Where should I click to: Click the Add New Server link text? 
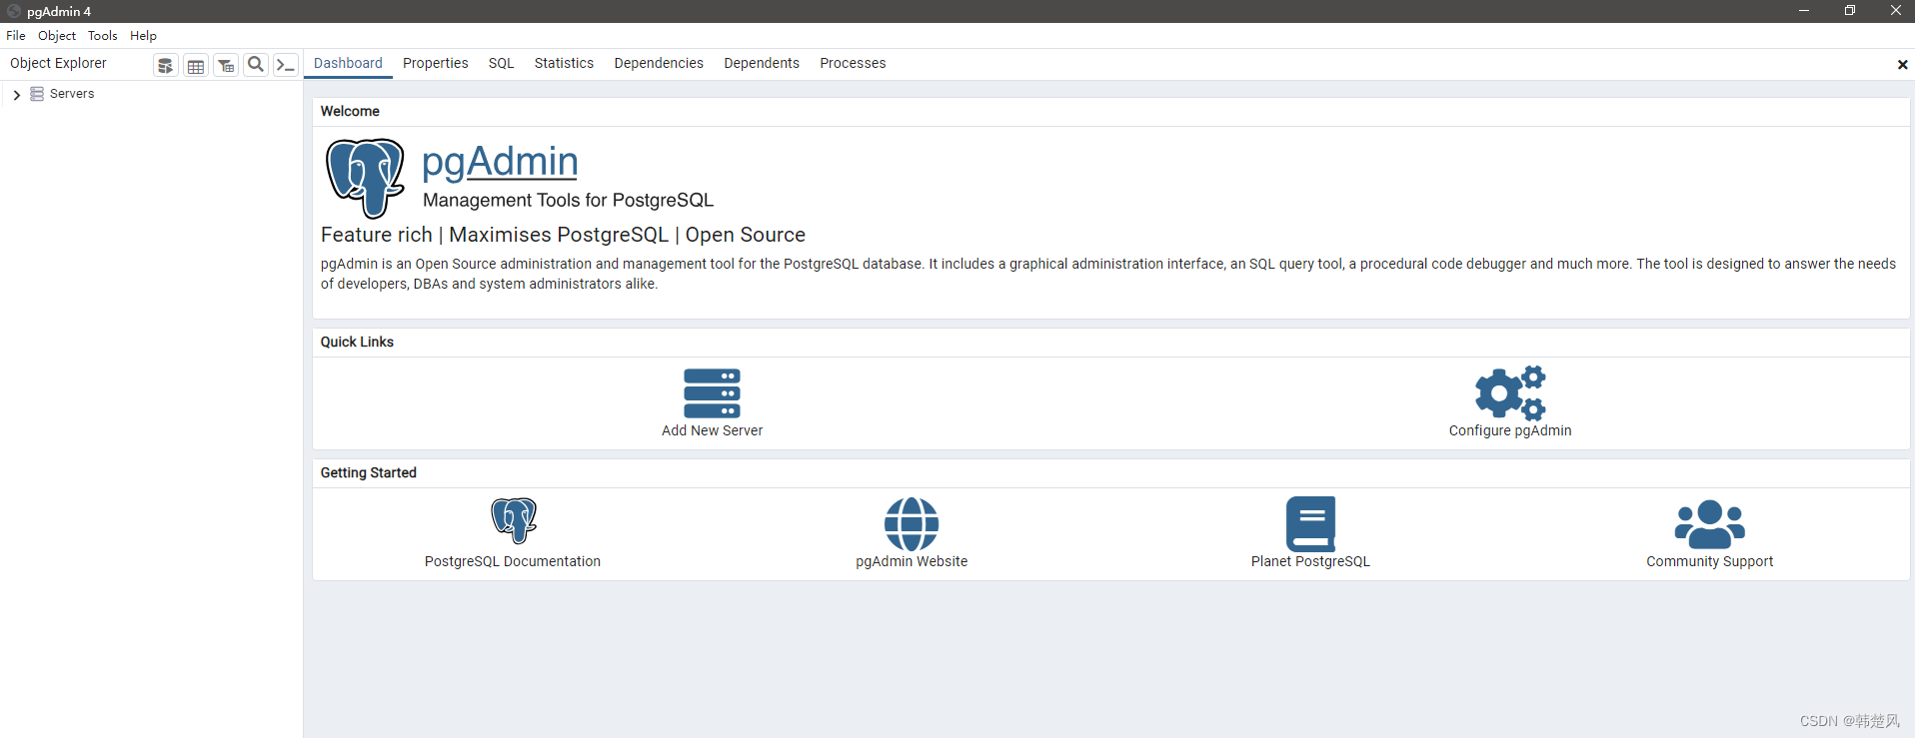pos(712,430)
